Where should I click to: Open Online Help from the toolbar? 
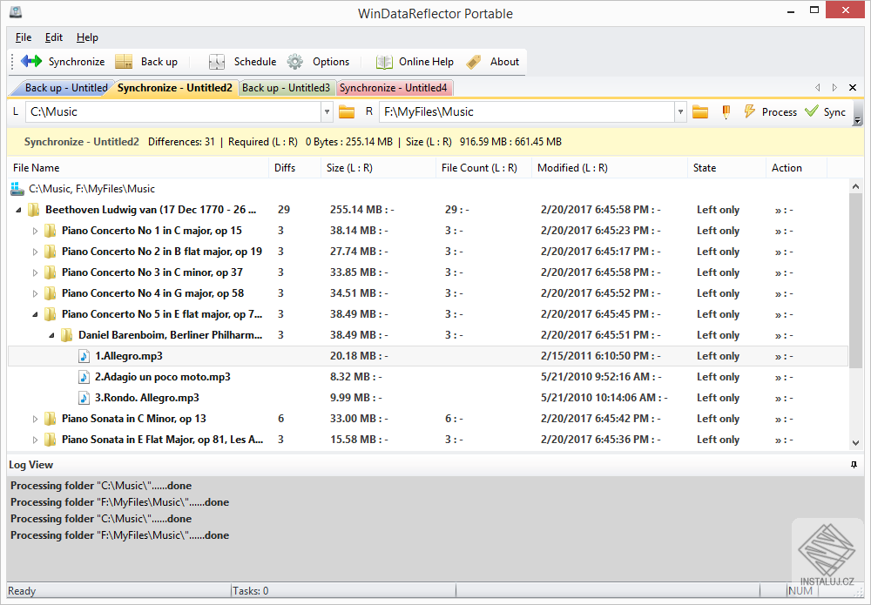[385, 62]
